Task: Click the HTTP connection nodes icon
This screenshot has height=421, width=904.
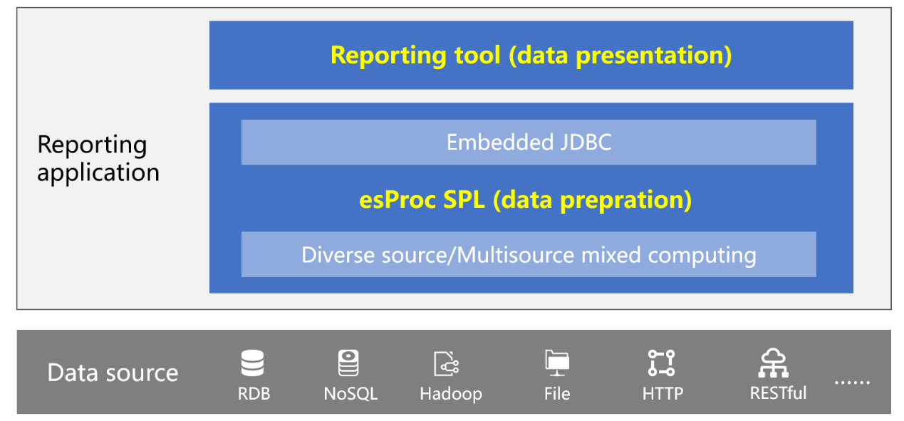Action: coord(661,363)
